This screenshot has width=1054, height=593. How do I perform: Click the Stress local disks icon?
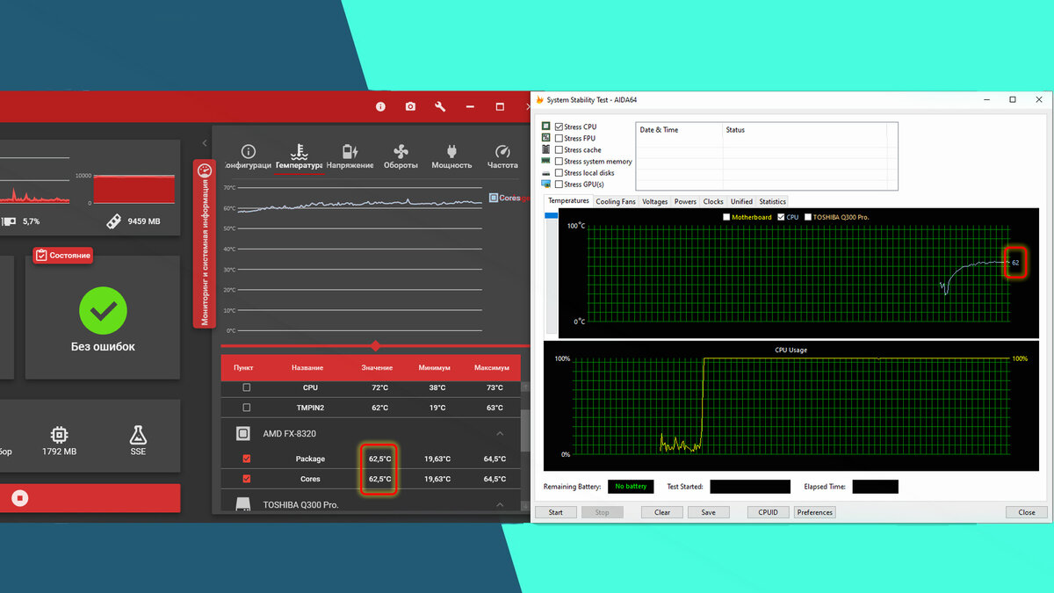tap(545, 172)
